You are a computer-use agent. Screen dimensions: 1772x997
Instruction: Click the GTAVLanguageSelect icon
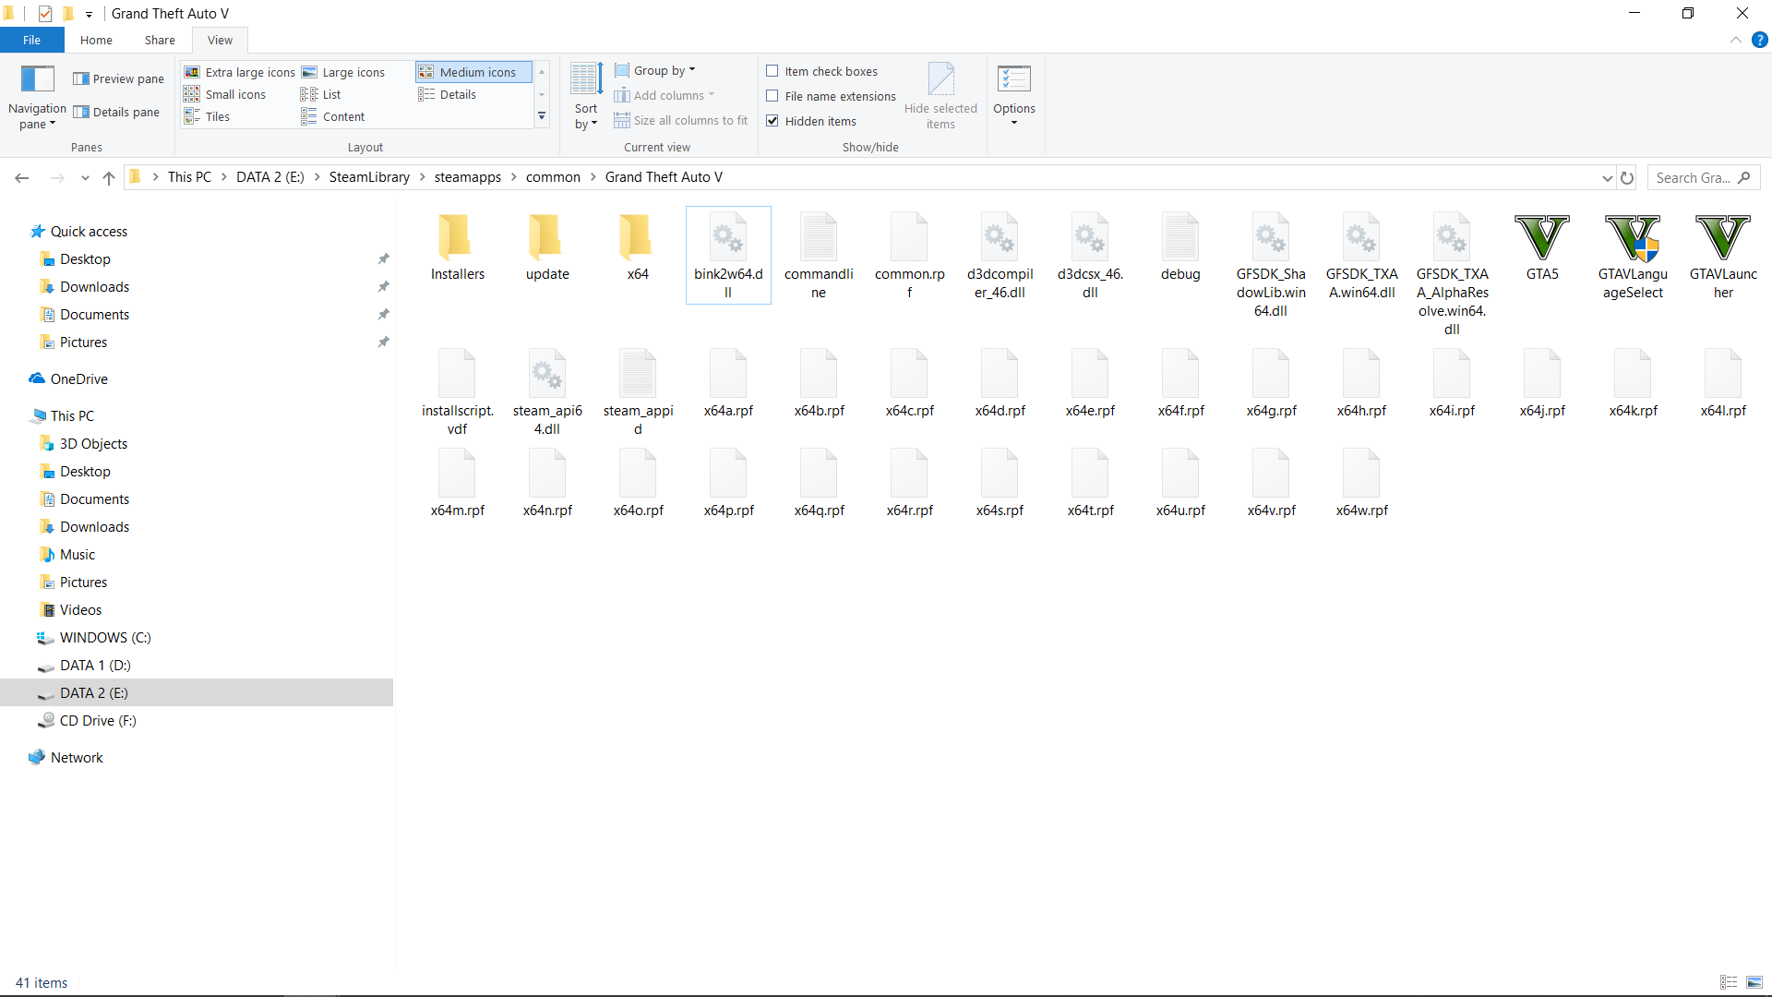click(1632, 238)
